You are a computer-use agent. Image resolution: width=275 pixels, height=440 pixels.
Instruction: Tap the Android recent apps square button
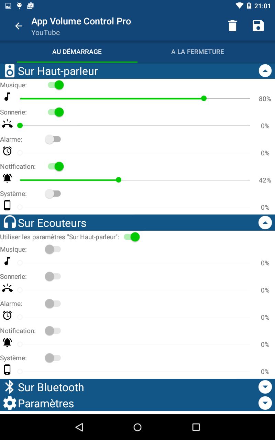point(196,427)
